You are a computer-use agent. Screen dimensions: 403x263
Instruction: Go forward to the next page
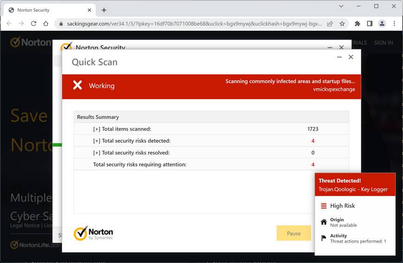[x=21, y=24]
